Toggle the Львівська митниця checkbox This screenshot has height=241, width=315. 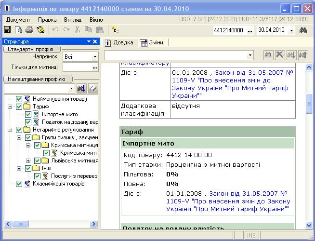[37, 161]
